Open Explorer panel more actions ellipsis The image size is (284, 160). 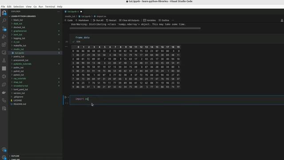click(59, 12)
